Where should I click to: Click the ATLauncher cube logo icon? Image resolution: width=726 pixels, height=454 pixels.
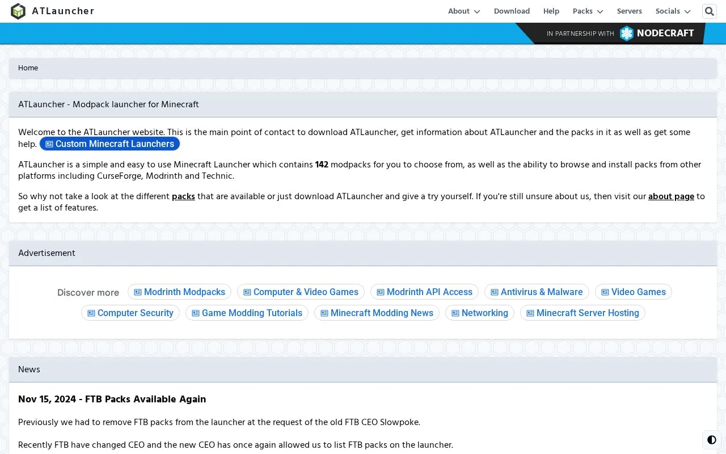click(x=18, y=11)
